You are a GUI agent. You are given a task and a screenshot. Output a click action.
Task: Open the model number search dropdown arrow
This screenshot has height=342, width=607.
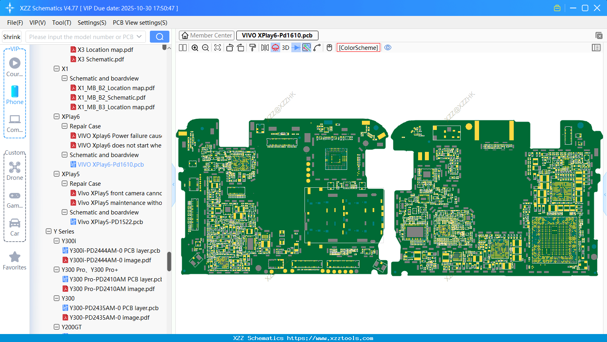click(139, 37)
